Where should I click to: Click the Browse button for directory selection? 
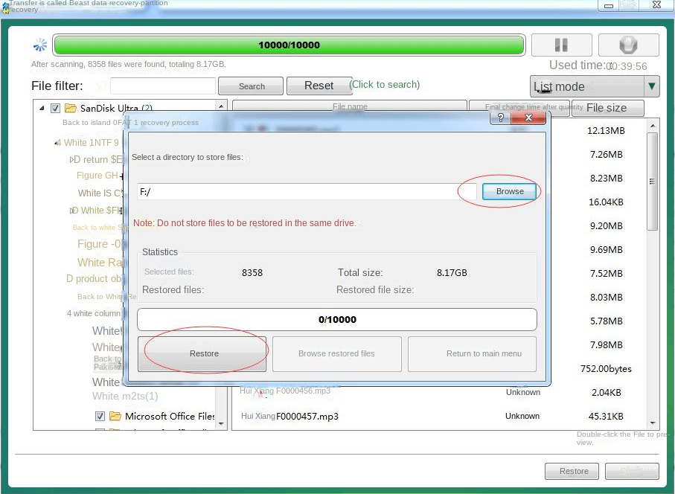coord(509,191)
